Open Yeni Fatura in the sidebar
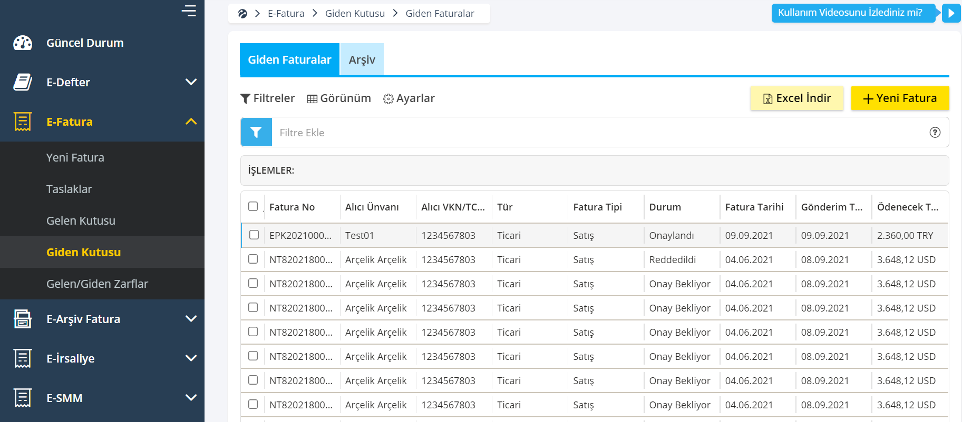 click(x=75, y=157)
